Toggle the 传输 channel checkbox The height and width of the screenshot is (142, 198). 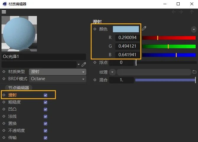pos(46,138)
